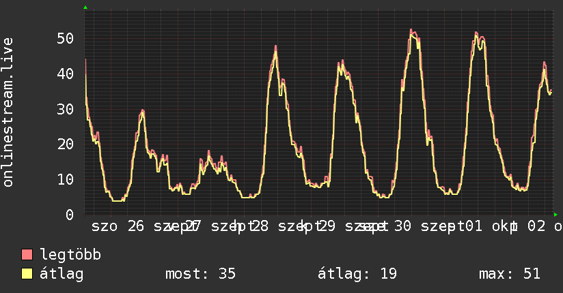Click the yellow átlag legend swatch
The width and height of the screenshot is (563, 293).
coord(27,274)
